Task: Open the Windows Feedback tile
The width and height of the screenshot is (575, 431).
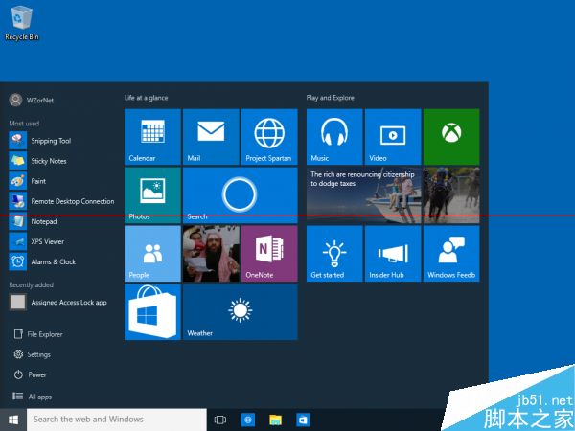Action: click(x=451, y=254)
